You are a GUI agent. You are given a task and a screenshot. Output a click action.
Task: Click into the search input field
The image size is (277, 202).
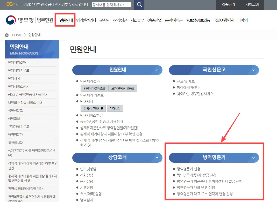tap(111, 4)
